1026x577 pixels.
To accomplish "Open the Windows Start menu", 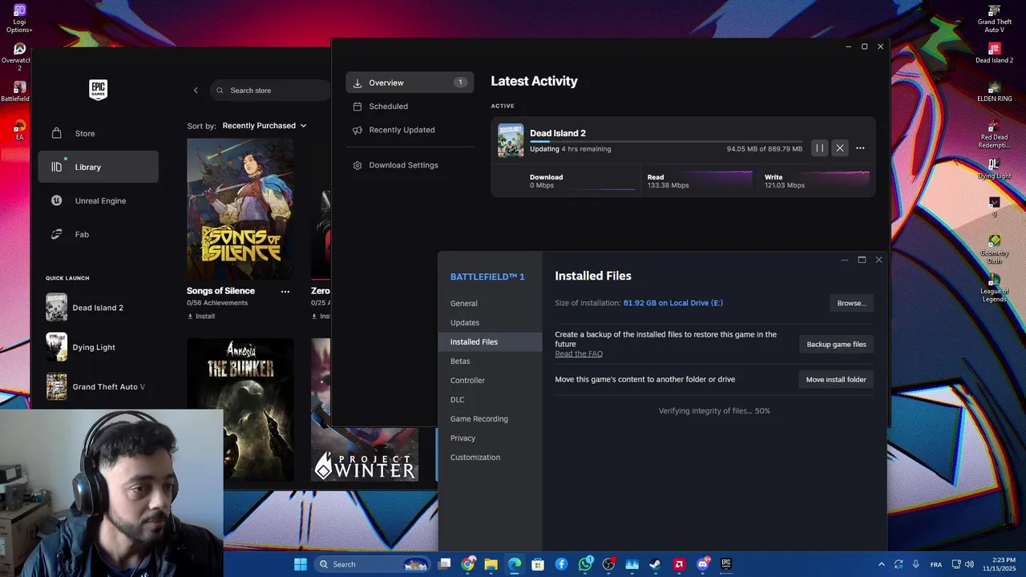I will 300,564.
